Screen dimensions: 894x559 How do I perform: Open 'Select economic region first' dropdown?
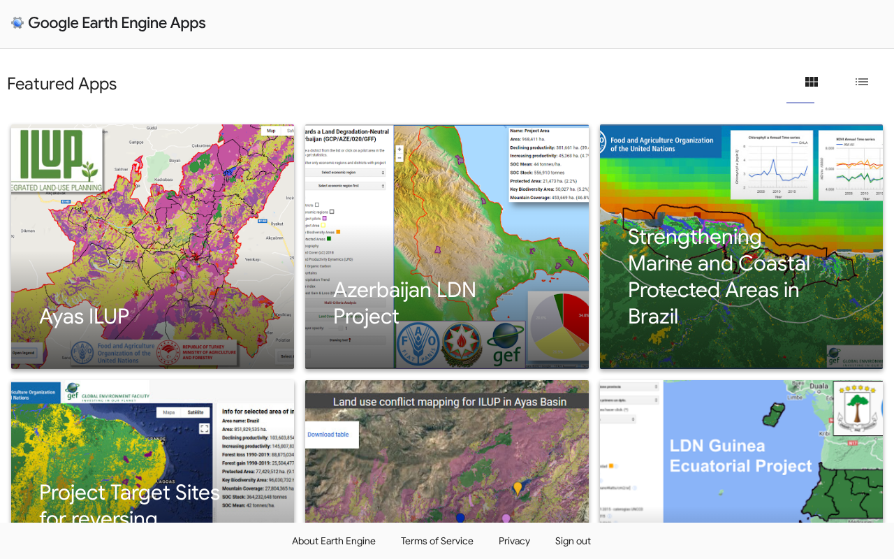coord(345,186)
